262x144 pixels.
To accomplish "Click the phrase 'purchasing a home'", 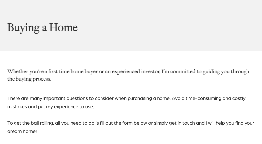I will [x=149, y=98].
